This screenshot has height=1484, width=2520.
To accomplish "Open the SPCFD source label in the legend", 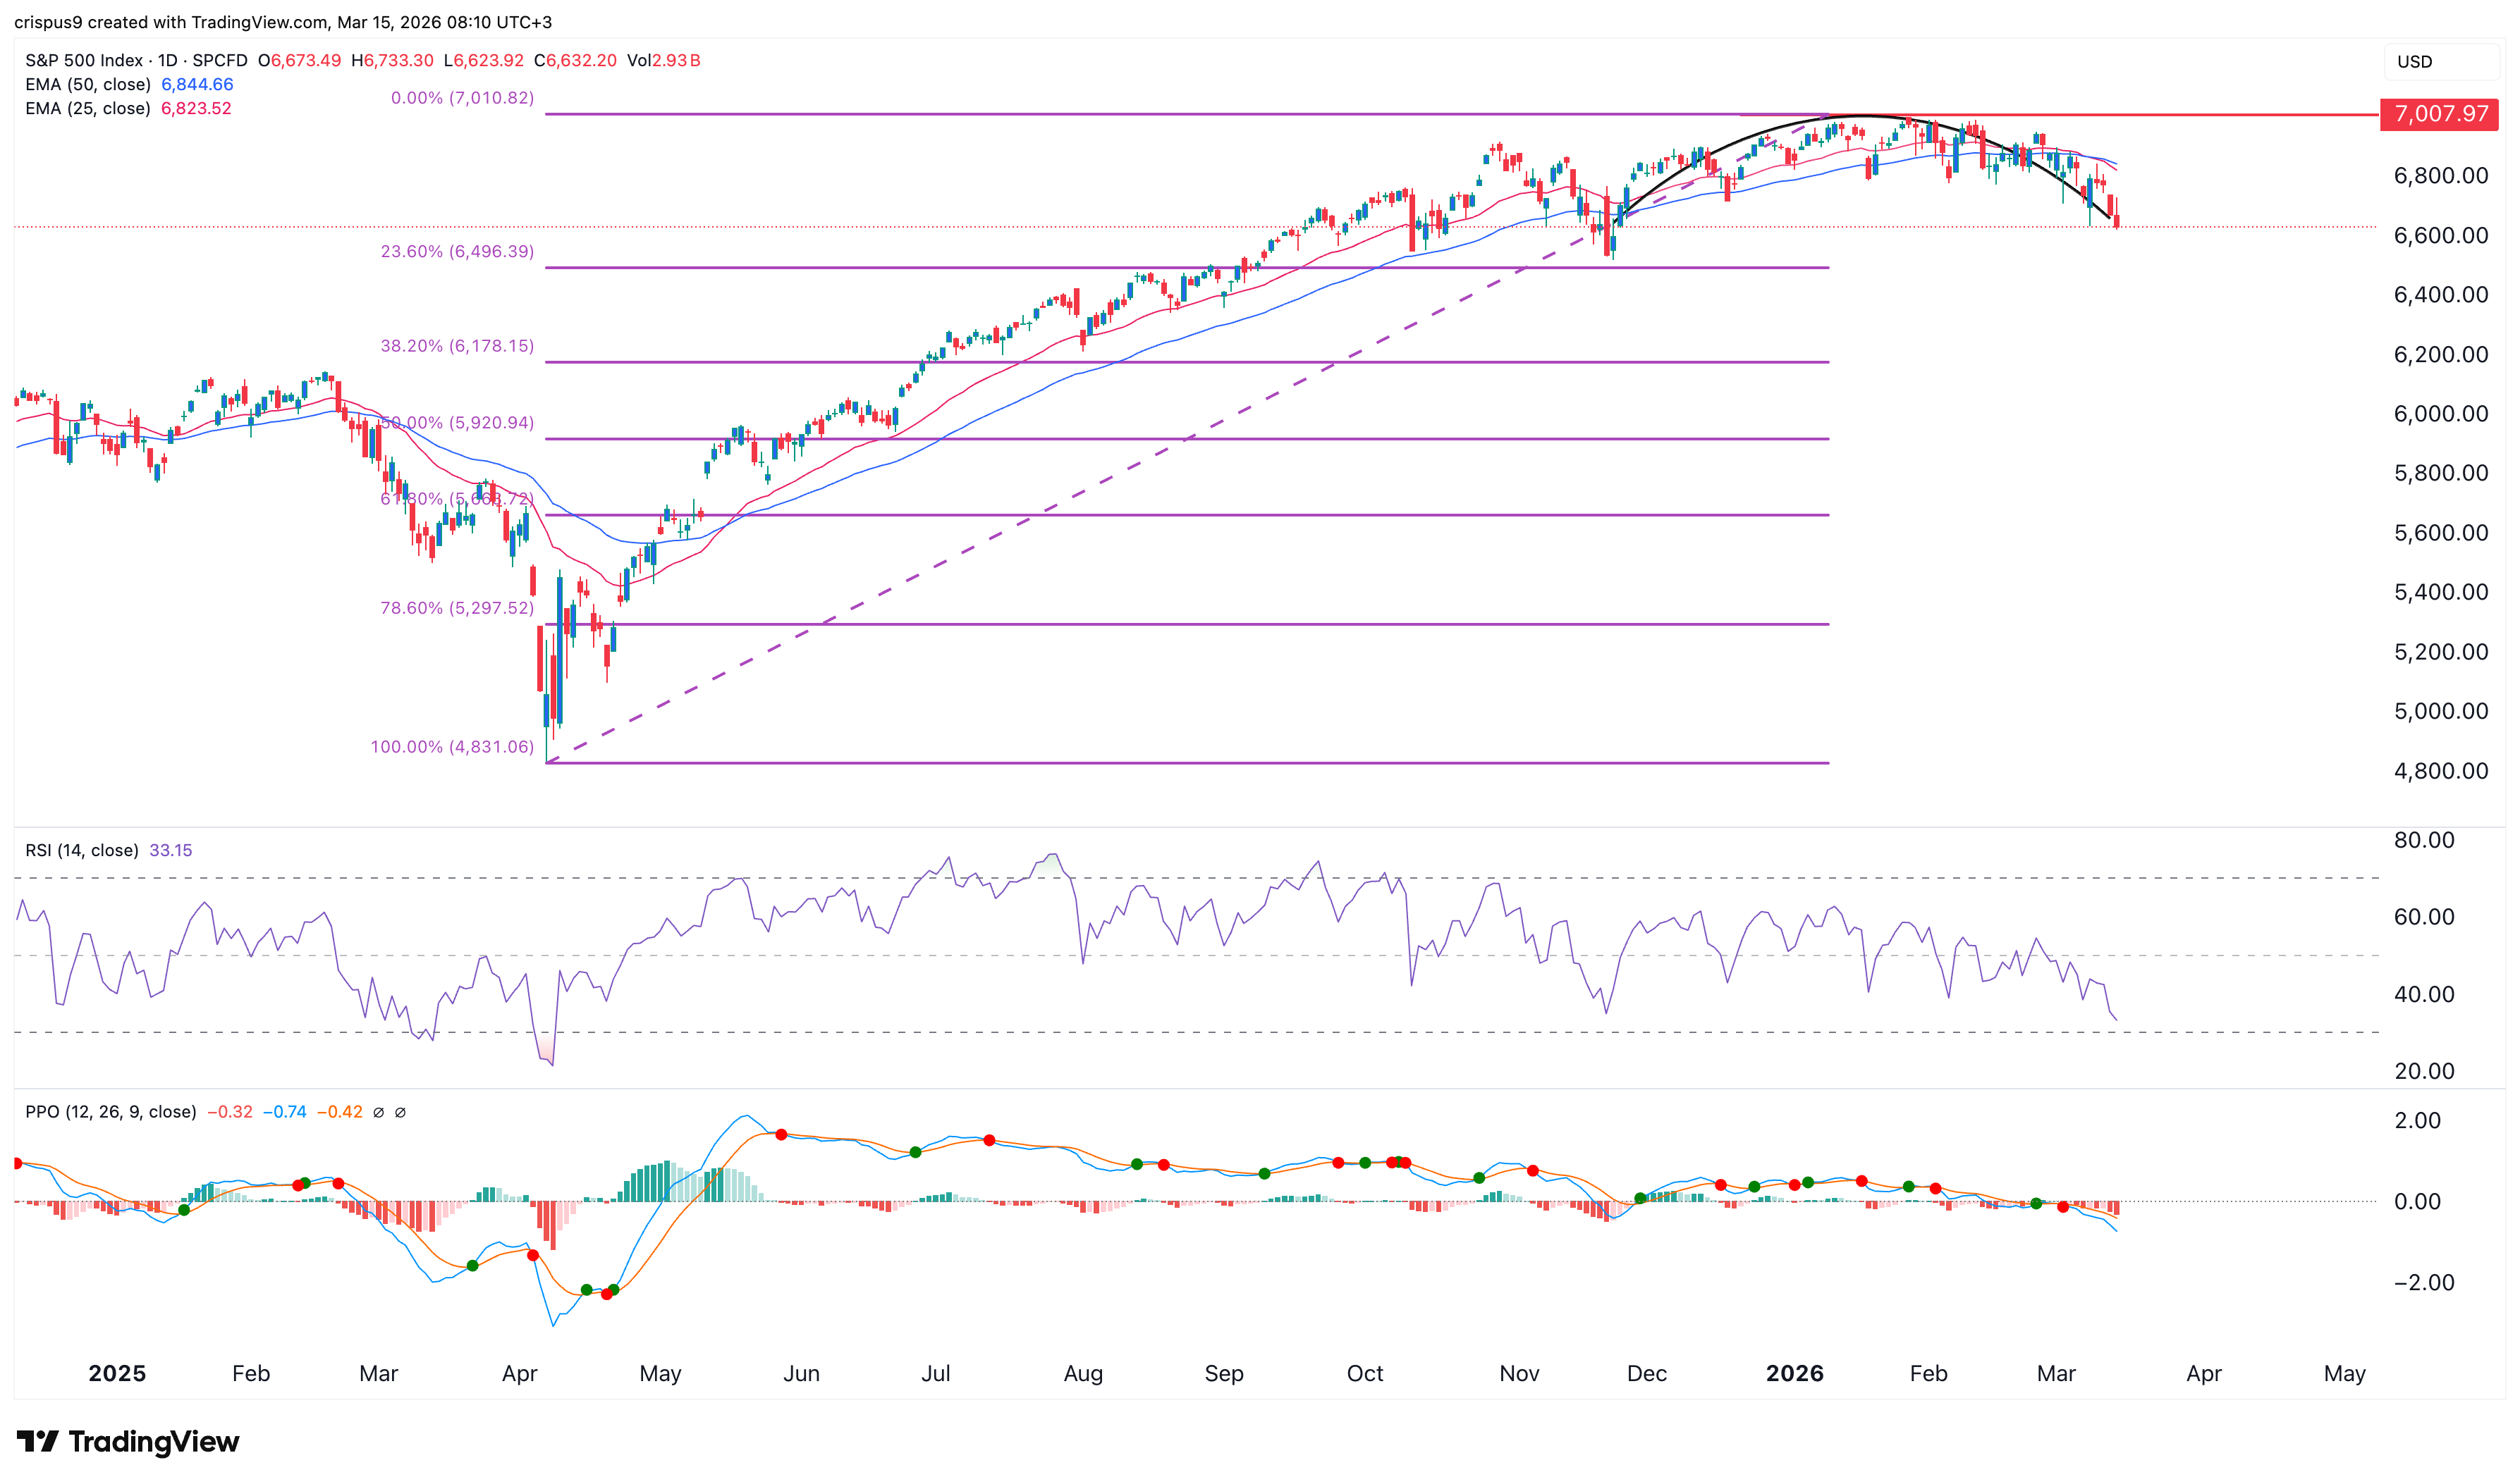I will 220,60.
